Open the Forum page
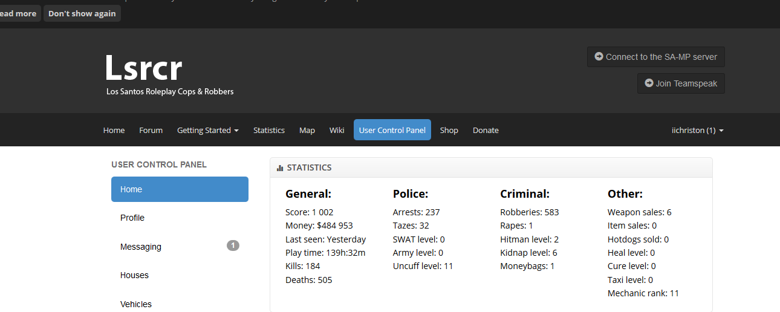780x312 pixels. coord(151,130)
